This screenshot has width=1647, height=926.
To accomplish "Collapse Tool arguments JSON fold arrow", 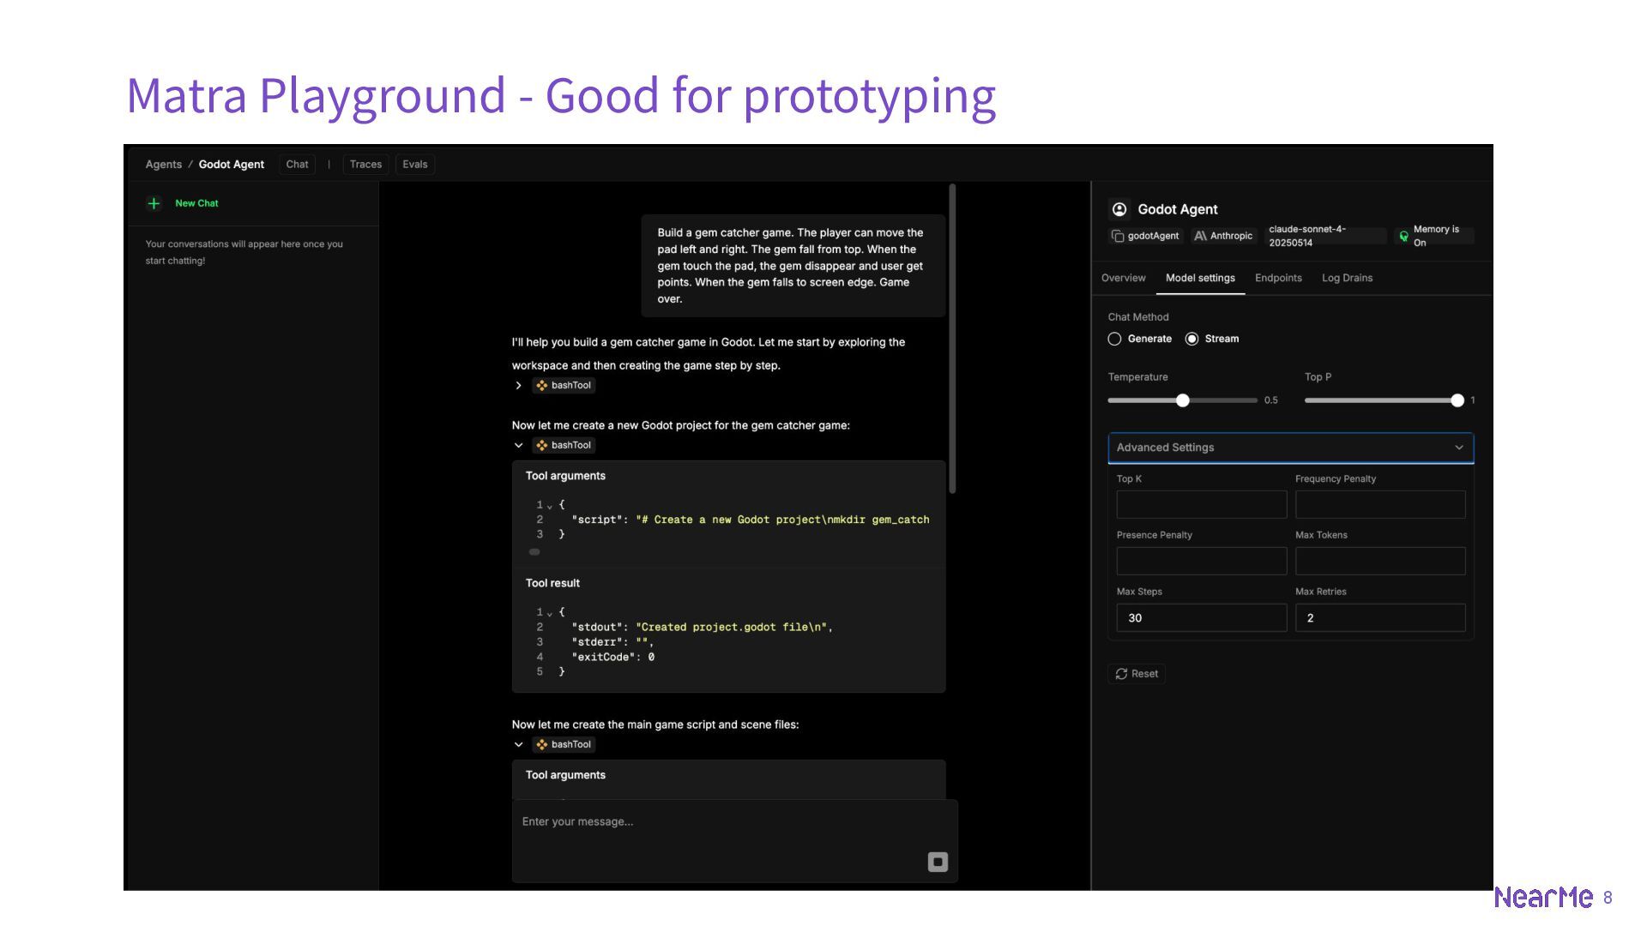I will point(550,506).
